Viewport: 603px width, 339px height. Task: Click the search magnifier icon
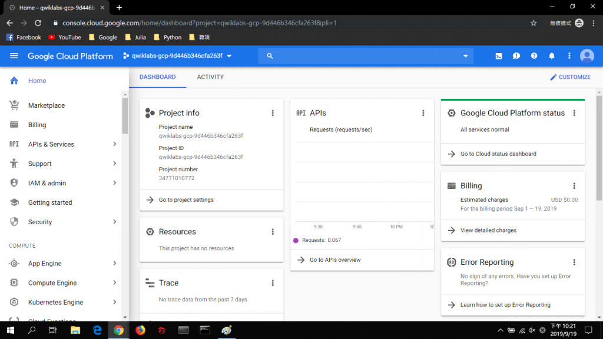tap(270, 56)
